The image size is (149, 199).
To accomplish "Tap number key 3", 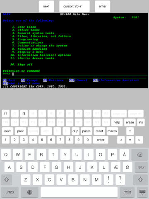I will [24, 140].
